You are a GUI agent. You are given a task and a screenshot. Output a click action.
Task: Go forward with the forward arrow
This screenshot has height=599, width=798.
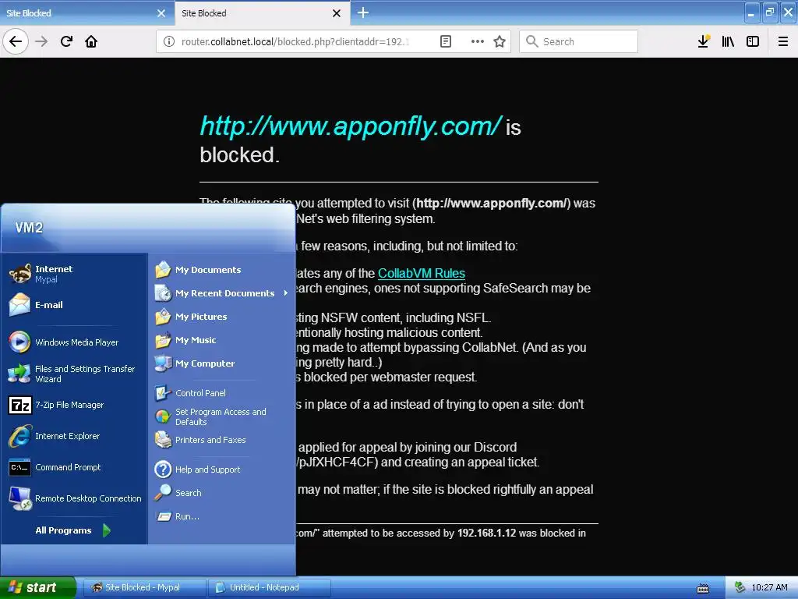41,41
